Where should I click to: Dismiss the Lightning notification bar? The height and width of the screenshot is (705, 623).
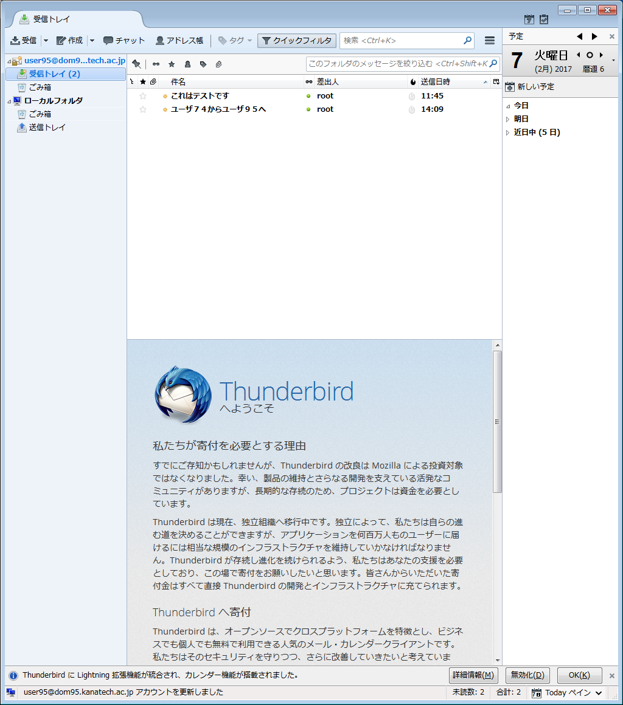pyautogui.click(x=612, y=676)
